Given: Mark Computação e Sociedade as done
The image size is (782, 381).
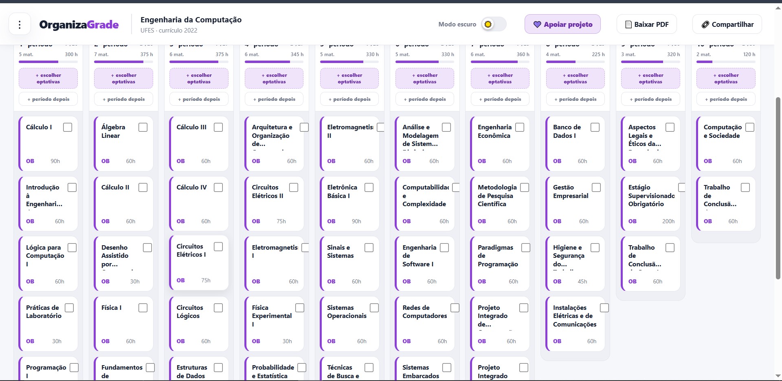Looking at the screenshot, I should click(x=750, y=127).
